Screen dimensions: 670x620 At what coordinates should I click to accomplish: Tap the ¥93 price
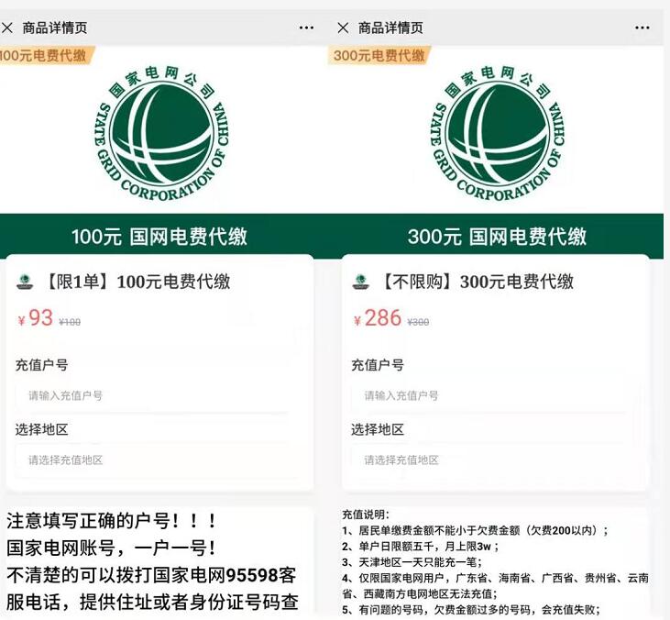click(x=35, y=318)
